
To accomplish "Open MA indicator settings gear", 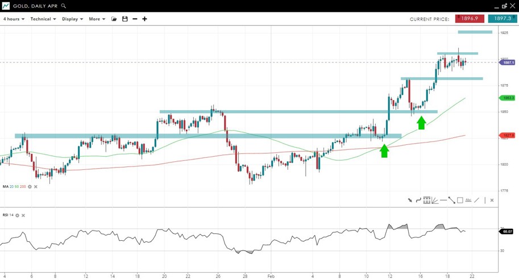I will click(30, 186).
